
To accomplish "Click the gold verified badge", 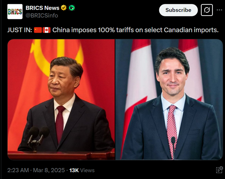I will click(64, 8).
